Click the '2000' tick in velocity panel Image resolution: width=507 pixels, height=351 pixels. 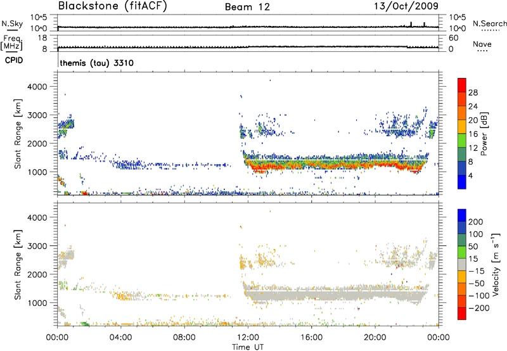point(37,274)
